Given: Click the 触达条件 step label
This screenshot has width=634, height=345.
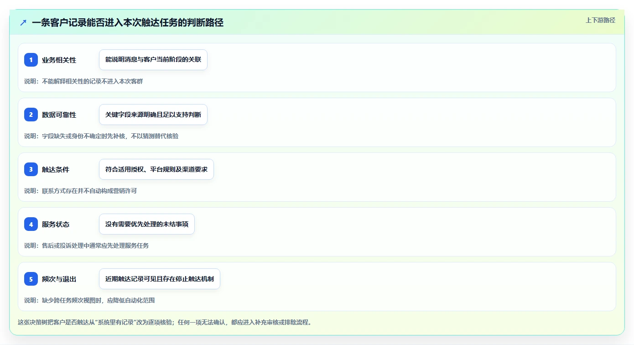Looking at the screenshot, I should point(56,169).
